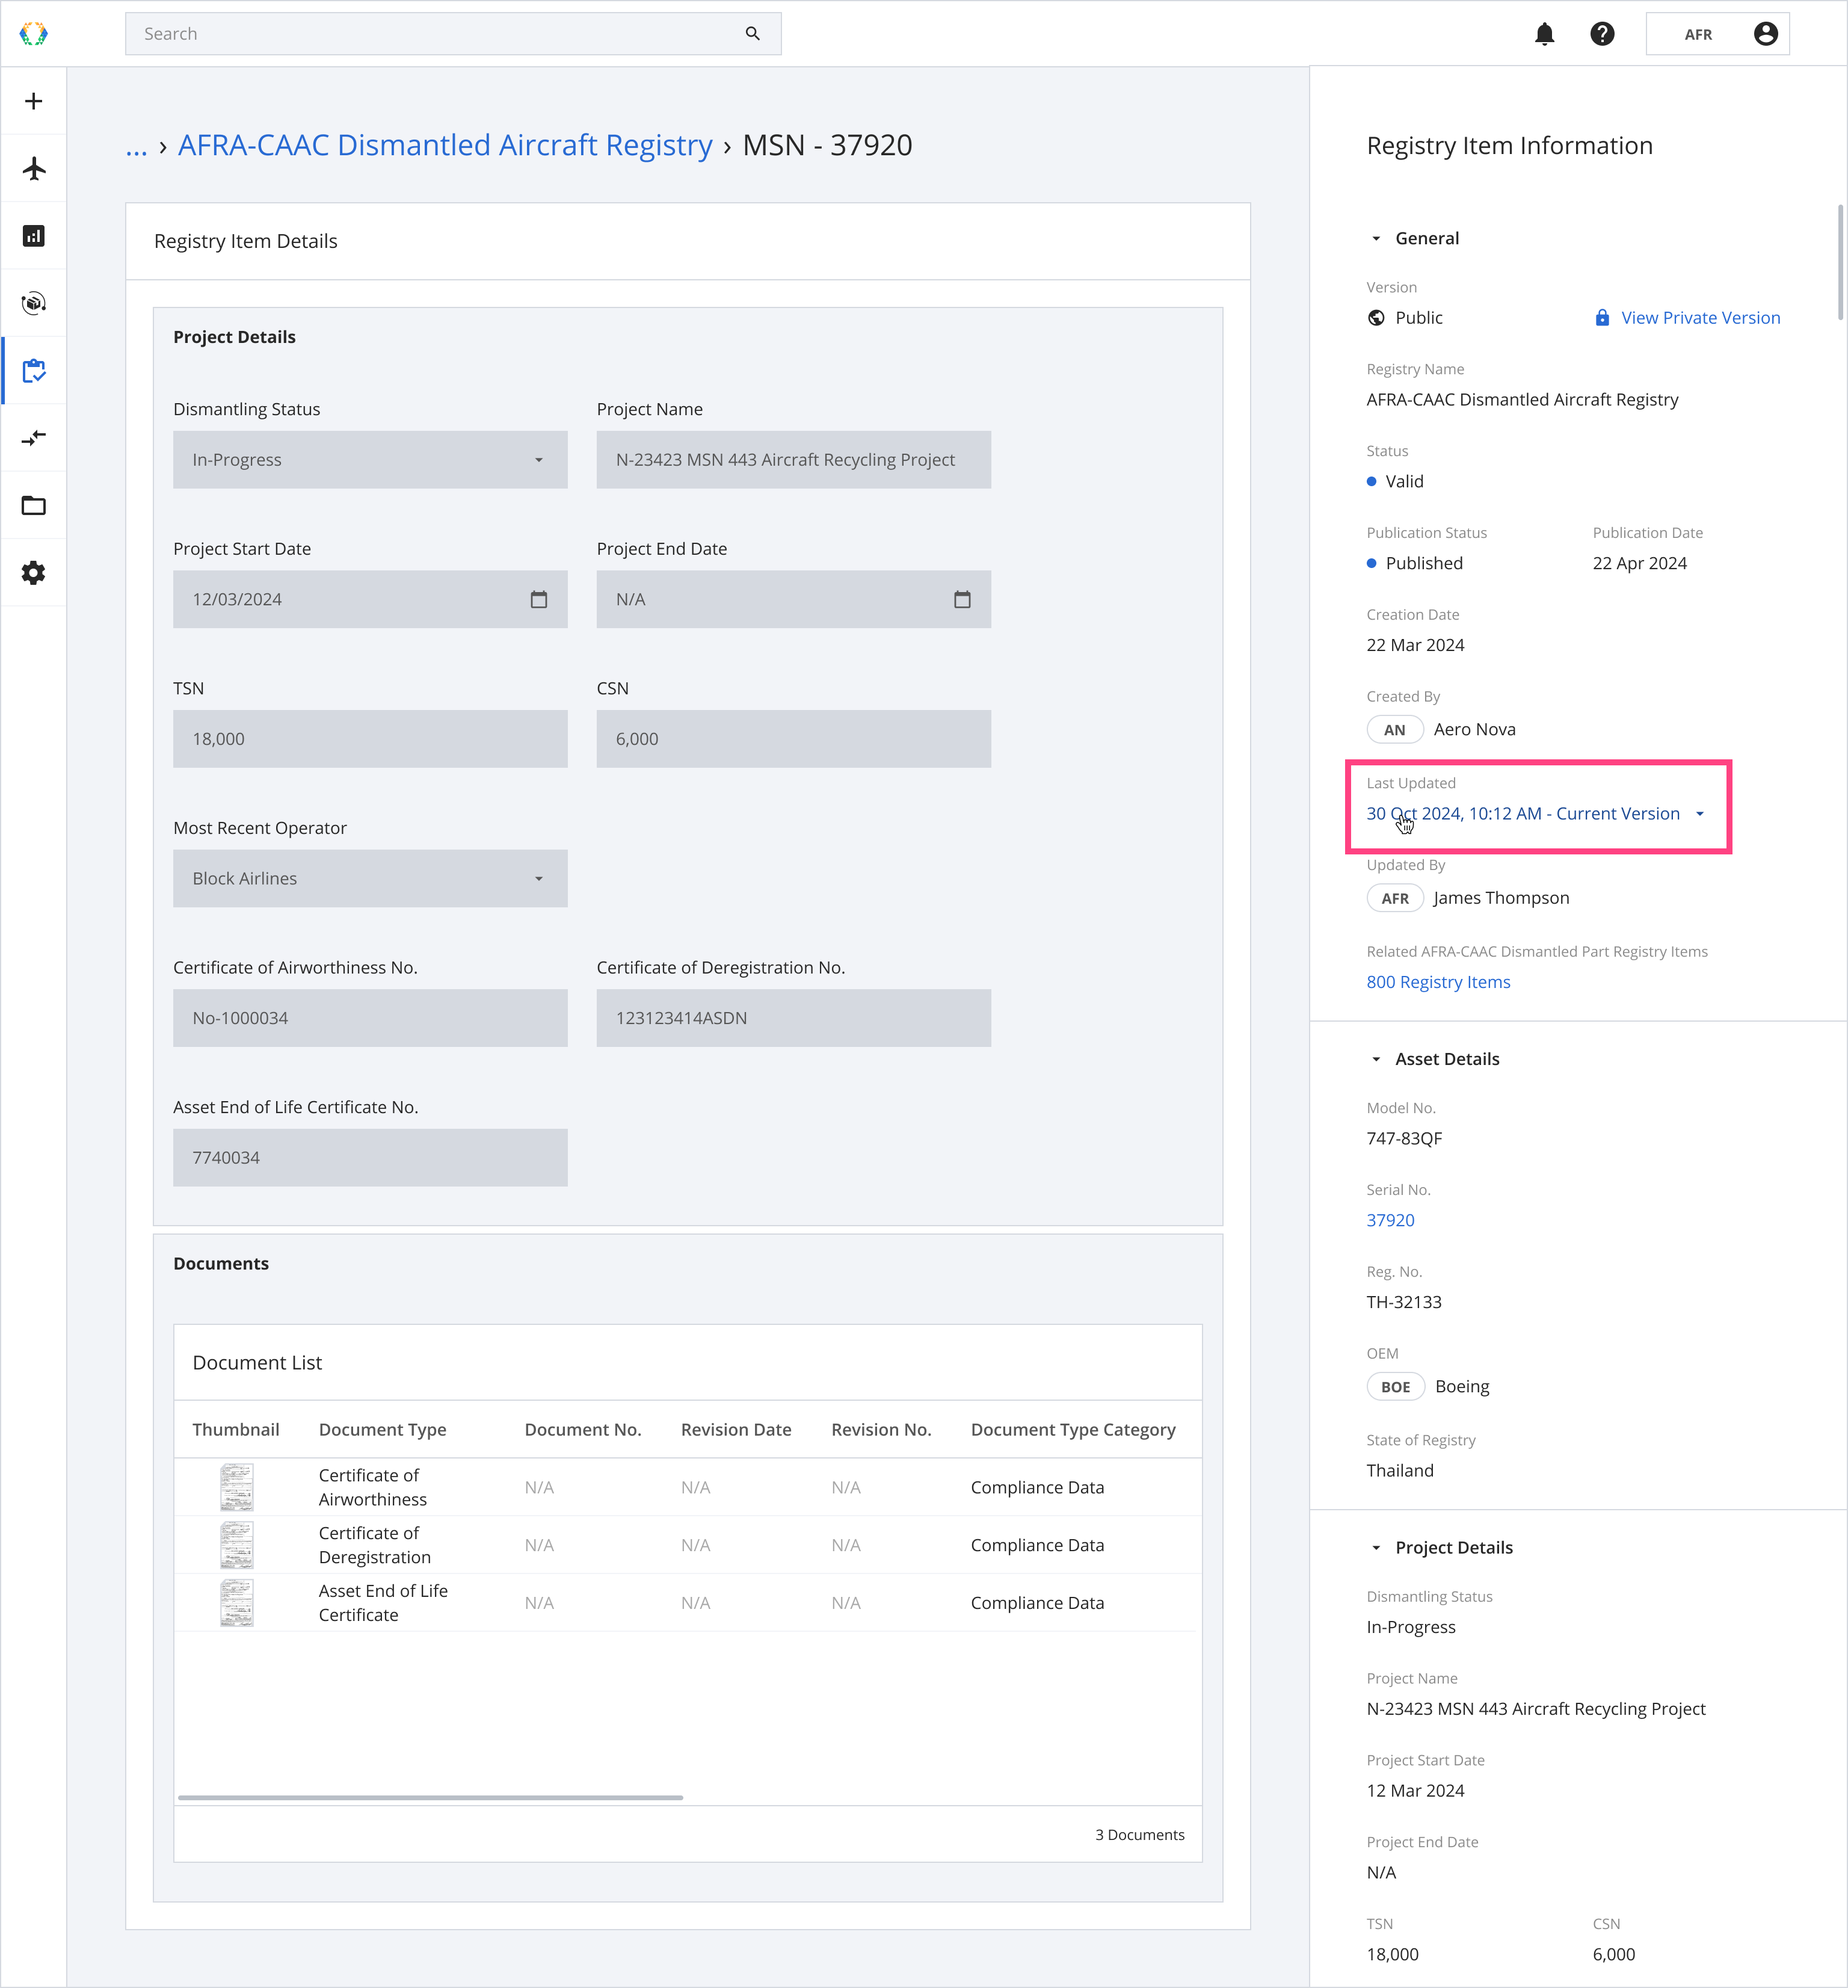Open the Dismantling Status dropdown
The image size is (1848, 1988).
370,460
